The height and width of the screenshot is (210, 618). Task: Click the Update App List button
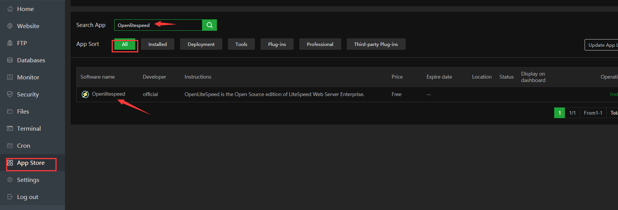pyautogui.click(x=601, y=45)
